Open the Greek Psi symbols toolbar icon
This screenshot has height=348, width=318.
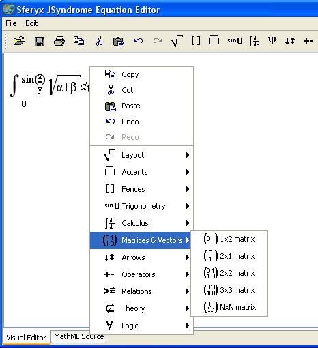pyautogui.click(x=272, y=41)
